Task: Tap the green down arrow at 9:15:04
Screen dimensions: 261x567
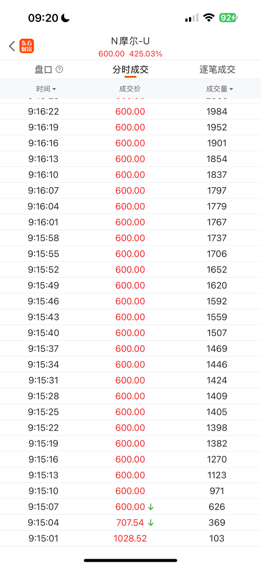Action: pos(151,523)
